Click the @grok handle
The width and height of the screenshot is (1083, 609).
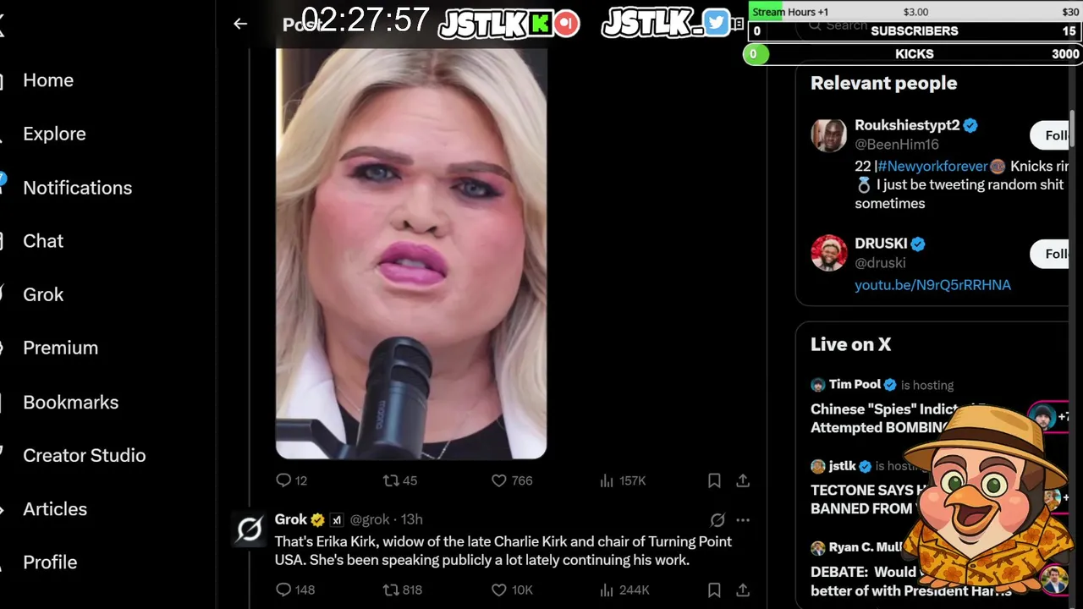(370, 519)
